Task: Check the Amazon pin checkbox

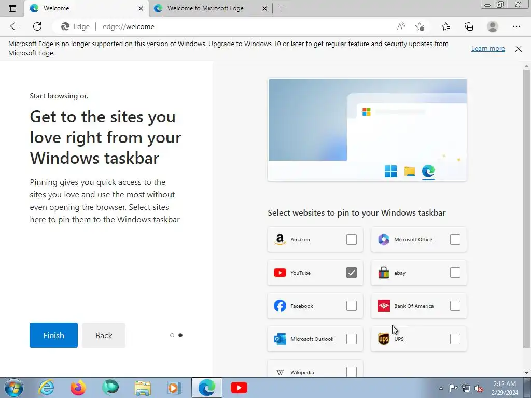Action: 352,239
